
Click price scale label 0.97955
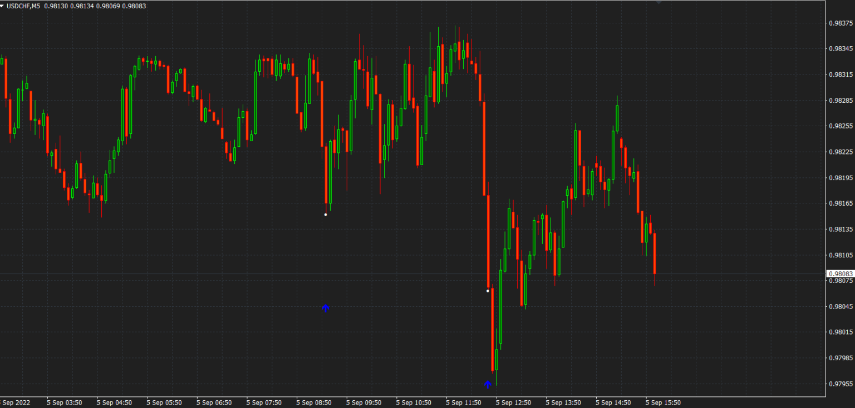[841, 384]
